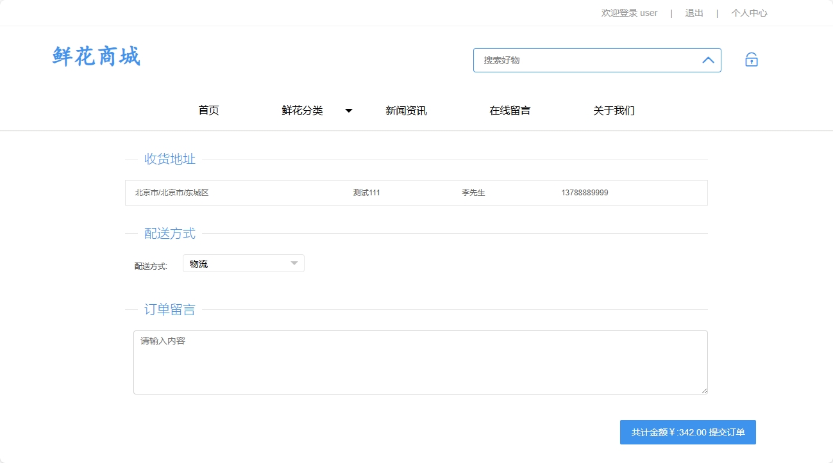Navigate to 首页 in the navigation bar
Image resolution: width=833 pixels, height=463 pixels.
(x=208, y=110)
